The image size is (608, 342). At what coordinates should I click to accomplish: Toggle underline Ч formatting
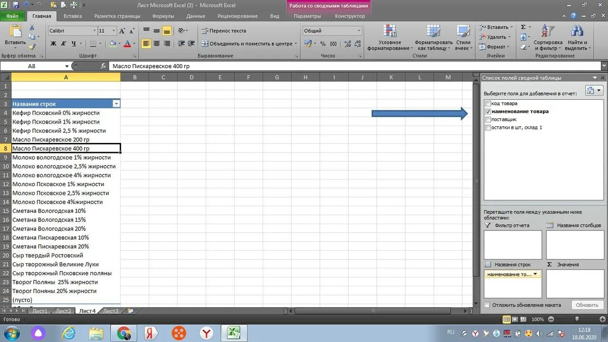(74, 44)
